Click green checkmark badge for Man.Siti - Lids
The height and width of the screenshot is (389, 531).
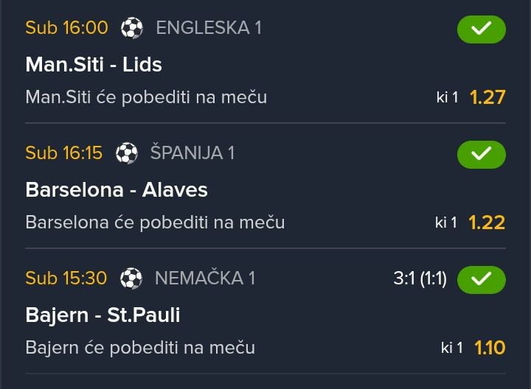click(x=481, y=29)
